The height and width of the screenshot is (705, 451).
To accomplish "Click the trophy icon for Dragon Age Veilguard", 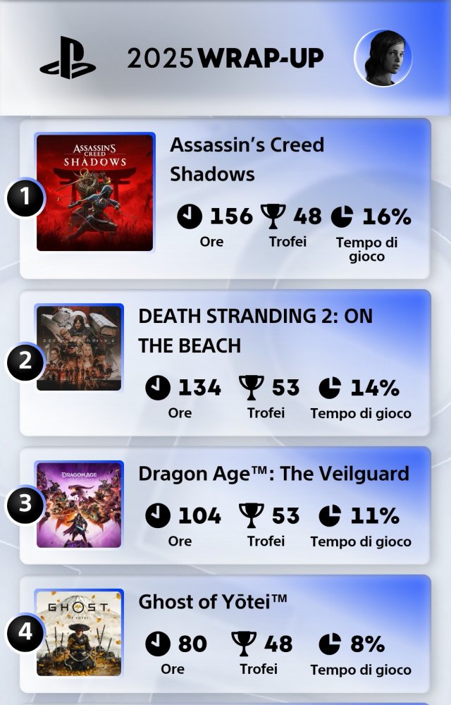I will pyautogui.click(x=252, y=515).
